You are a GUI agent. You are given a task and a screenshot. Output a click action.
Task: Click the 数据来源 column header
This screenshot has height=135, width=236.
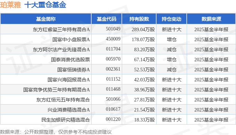(x=211, y=19)
